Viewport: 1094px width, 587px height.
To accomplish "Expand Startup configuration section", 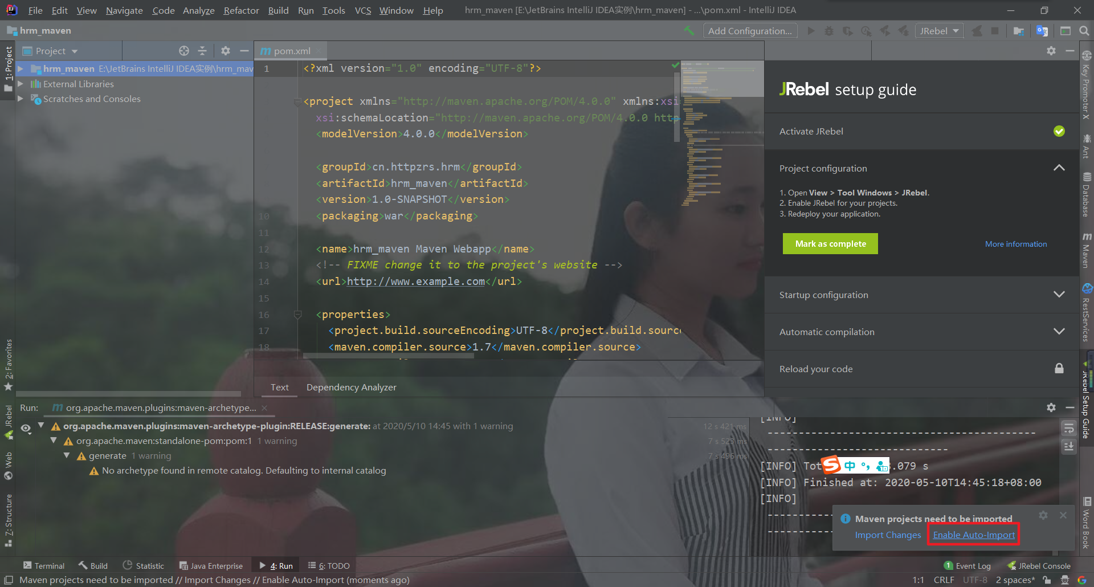I will (x=1059, y=295).
